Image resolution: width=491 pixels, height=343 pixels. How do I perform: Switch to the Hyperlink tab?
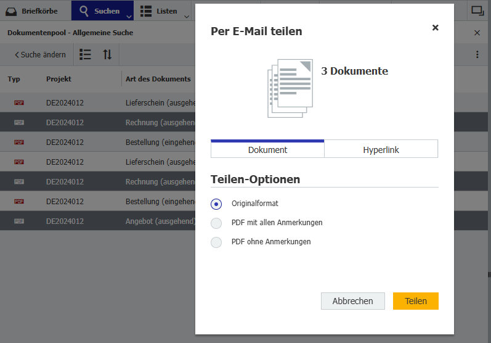[381, 150]
